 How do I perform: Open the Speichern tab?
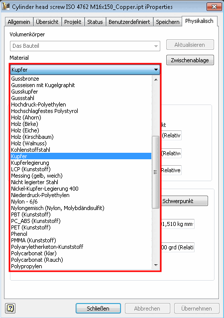click(x=168, y=22)
